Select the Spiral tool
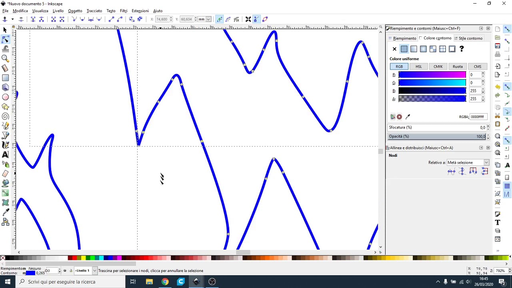Screen dimensions: 512x288 tap(5, 116)
